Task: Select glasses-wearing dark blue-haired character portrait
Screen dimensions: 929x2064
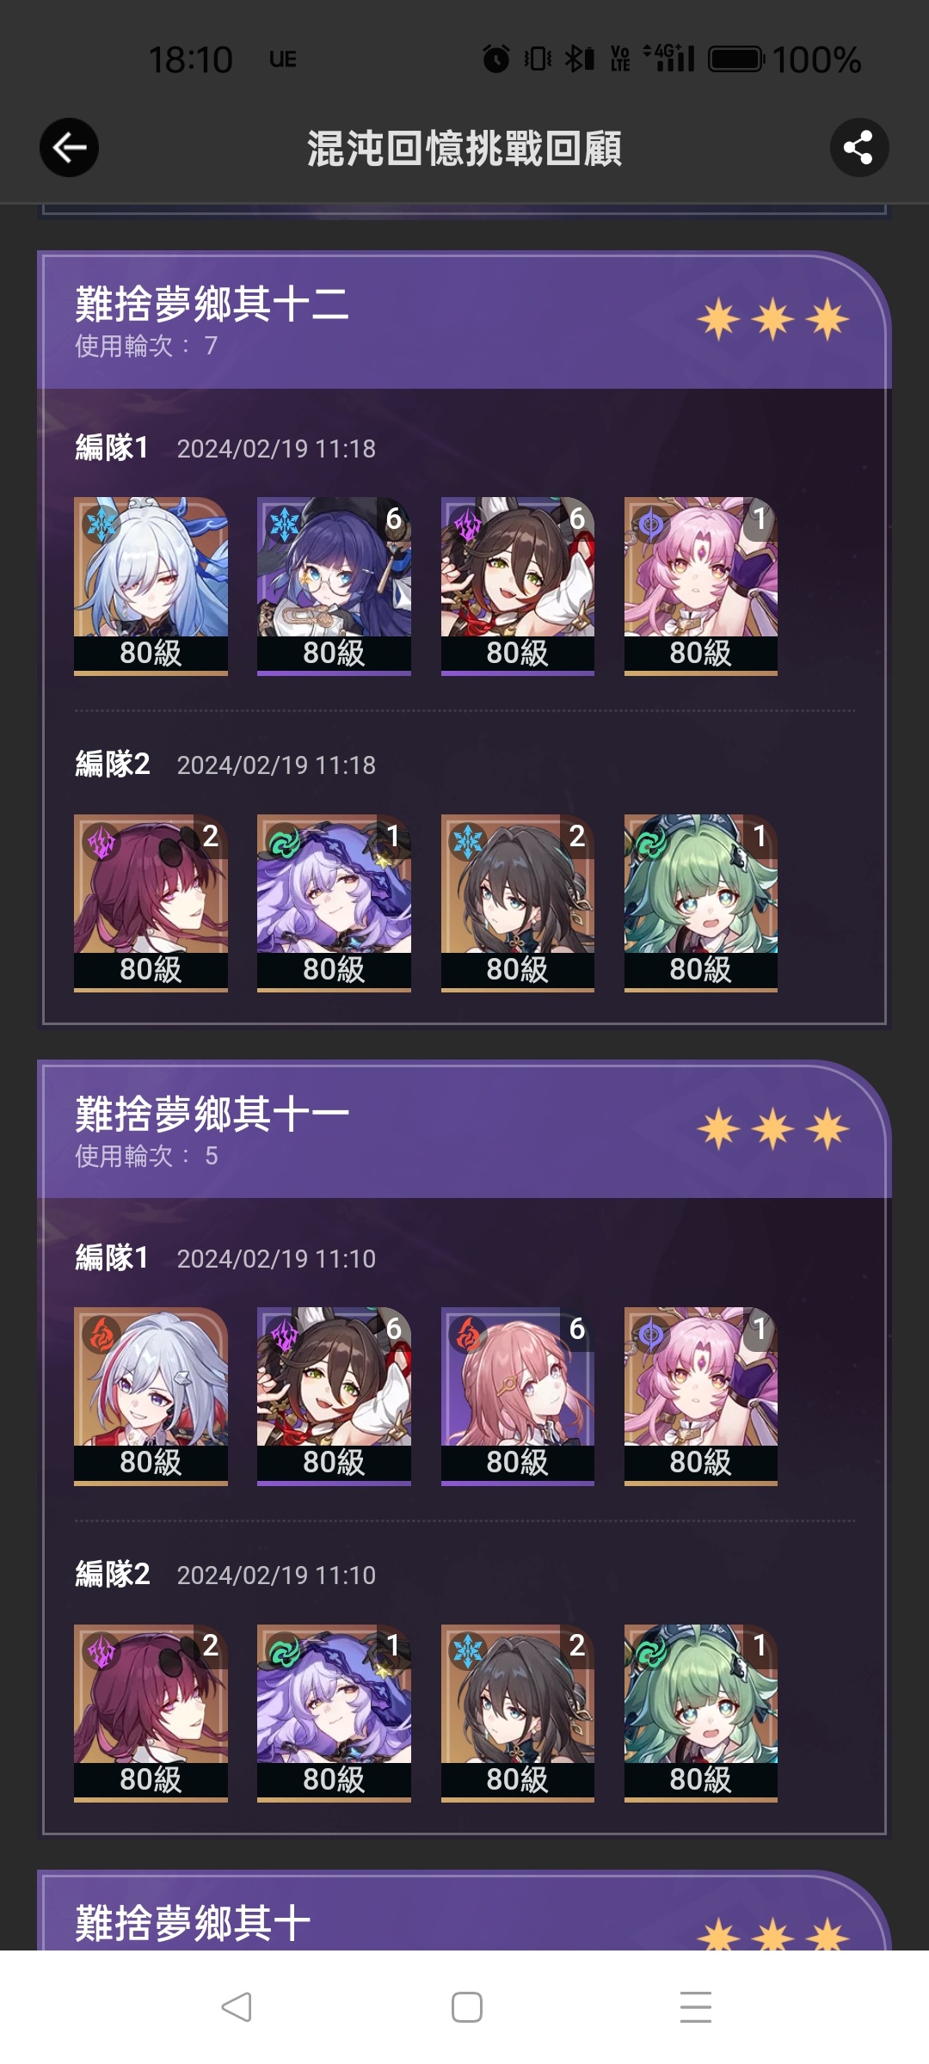Action: (x=334, y=586)
